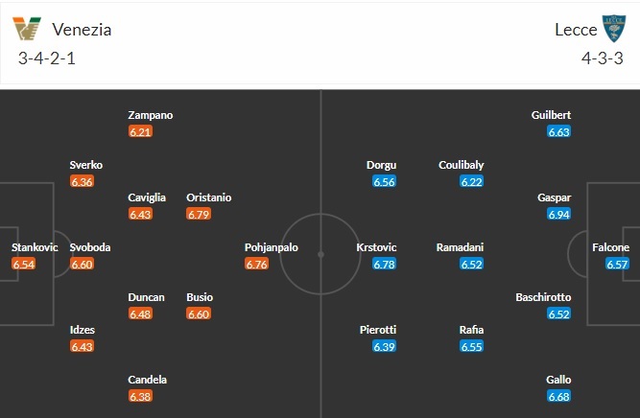The width and height of the screenshot is (640, 418).
Task: Open Coulibaly's 6.22 rating badge
Action: click(471, 181)
